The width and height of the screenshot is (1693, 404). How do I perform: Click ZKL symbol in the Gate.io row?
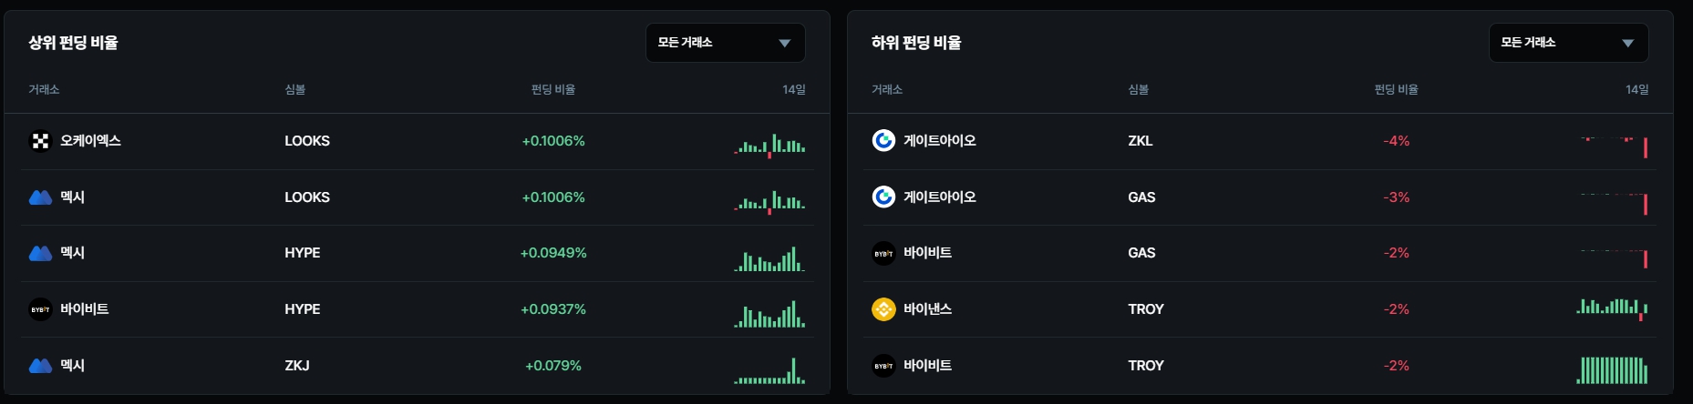pyautogui.click(x=1140, y=141)
